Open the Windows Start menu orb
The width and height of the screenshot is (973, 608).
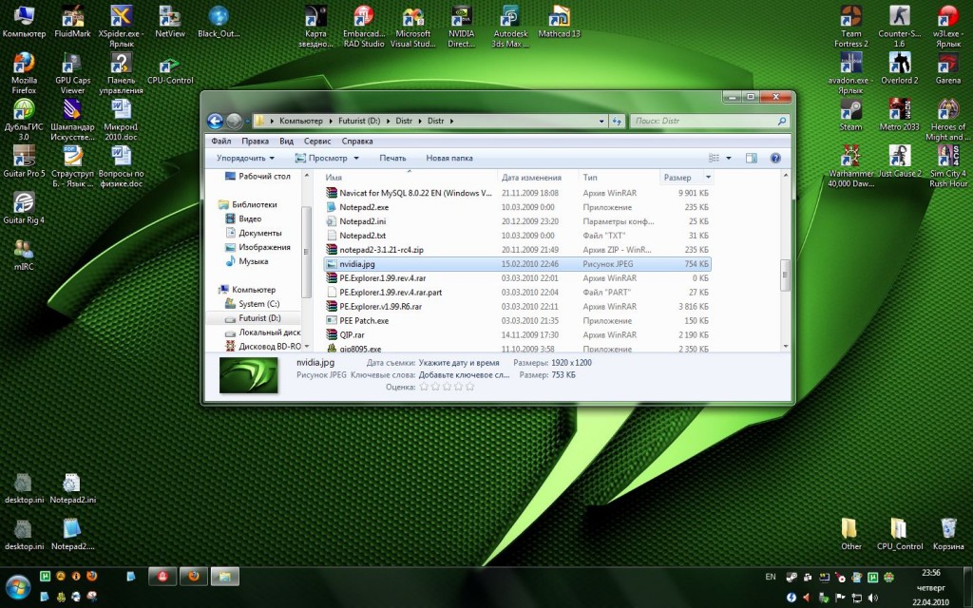pos(18,587)
